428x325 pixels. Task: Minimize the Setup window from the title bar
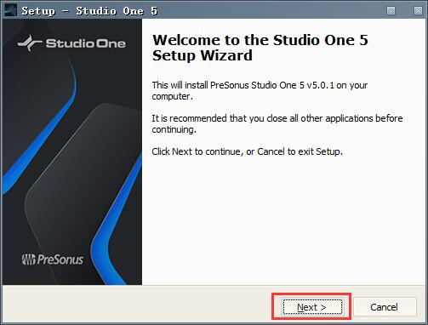point(391,10)
